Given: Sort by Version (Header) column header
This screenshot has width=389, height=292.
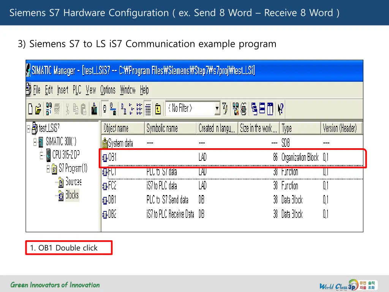Looking at the screenshot, I should [x=342, y=129].
